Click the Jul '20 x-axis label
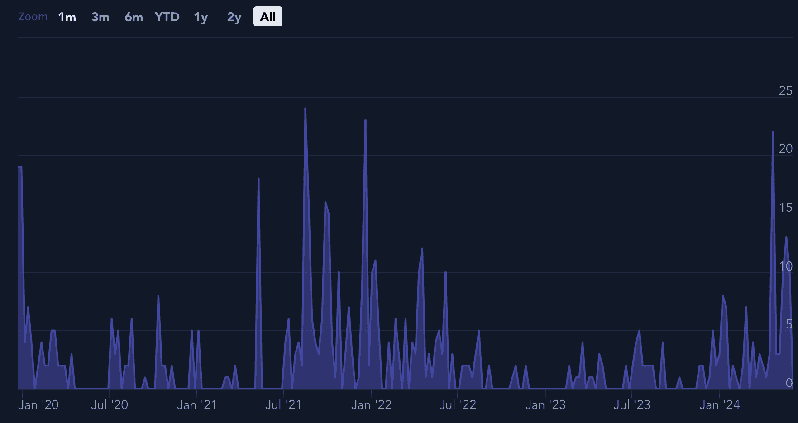 (110, 405)
